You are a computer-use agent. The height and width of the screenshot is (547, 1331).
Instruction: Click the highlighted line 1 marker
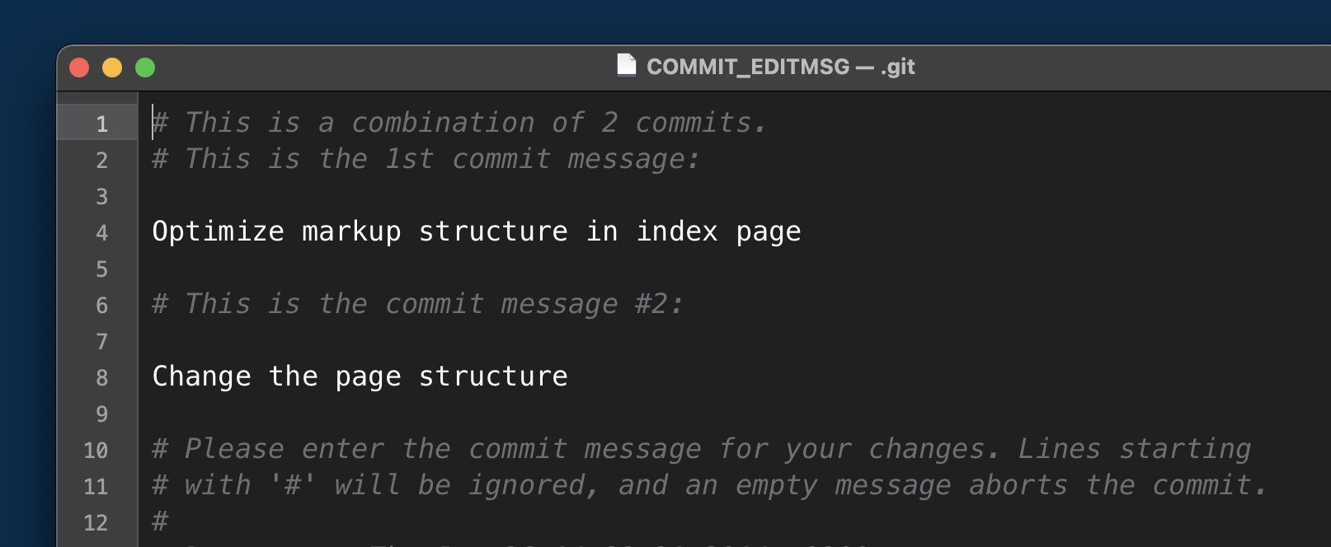[x=101, y=124]
